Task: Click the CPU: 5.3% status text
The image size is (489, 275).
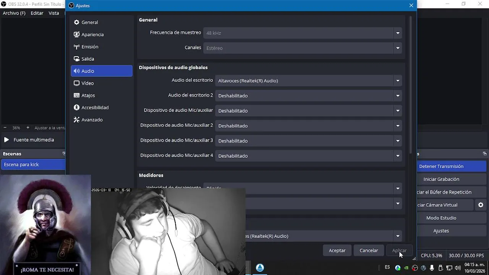Action: click(x=431, y=256)
